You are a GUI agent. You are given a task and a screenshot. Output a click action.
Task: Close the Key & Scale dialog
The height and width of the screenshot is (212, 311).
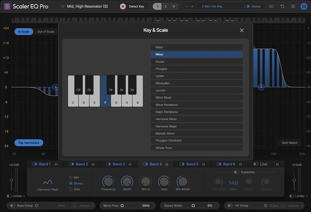tap(242, 30)
